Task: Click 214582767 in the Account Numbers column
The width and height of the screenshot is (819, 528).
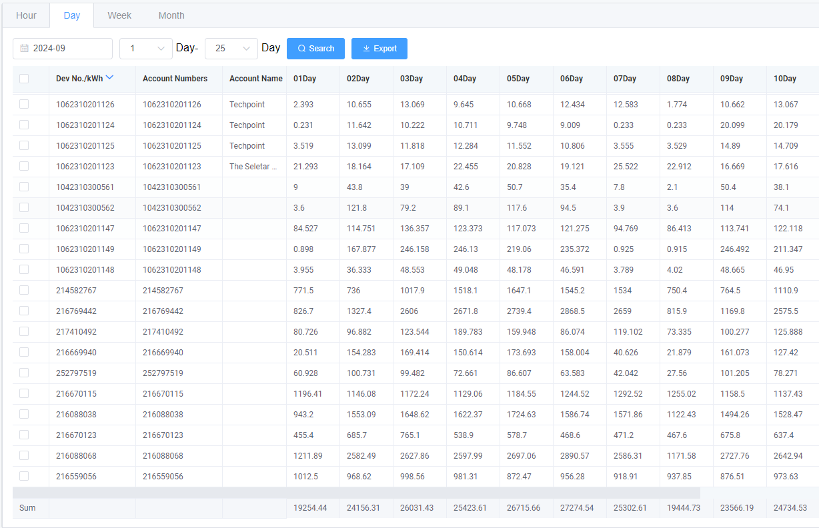Action: point(163,290)
